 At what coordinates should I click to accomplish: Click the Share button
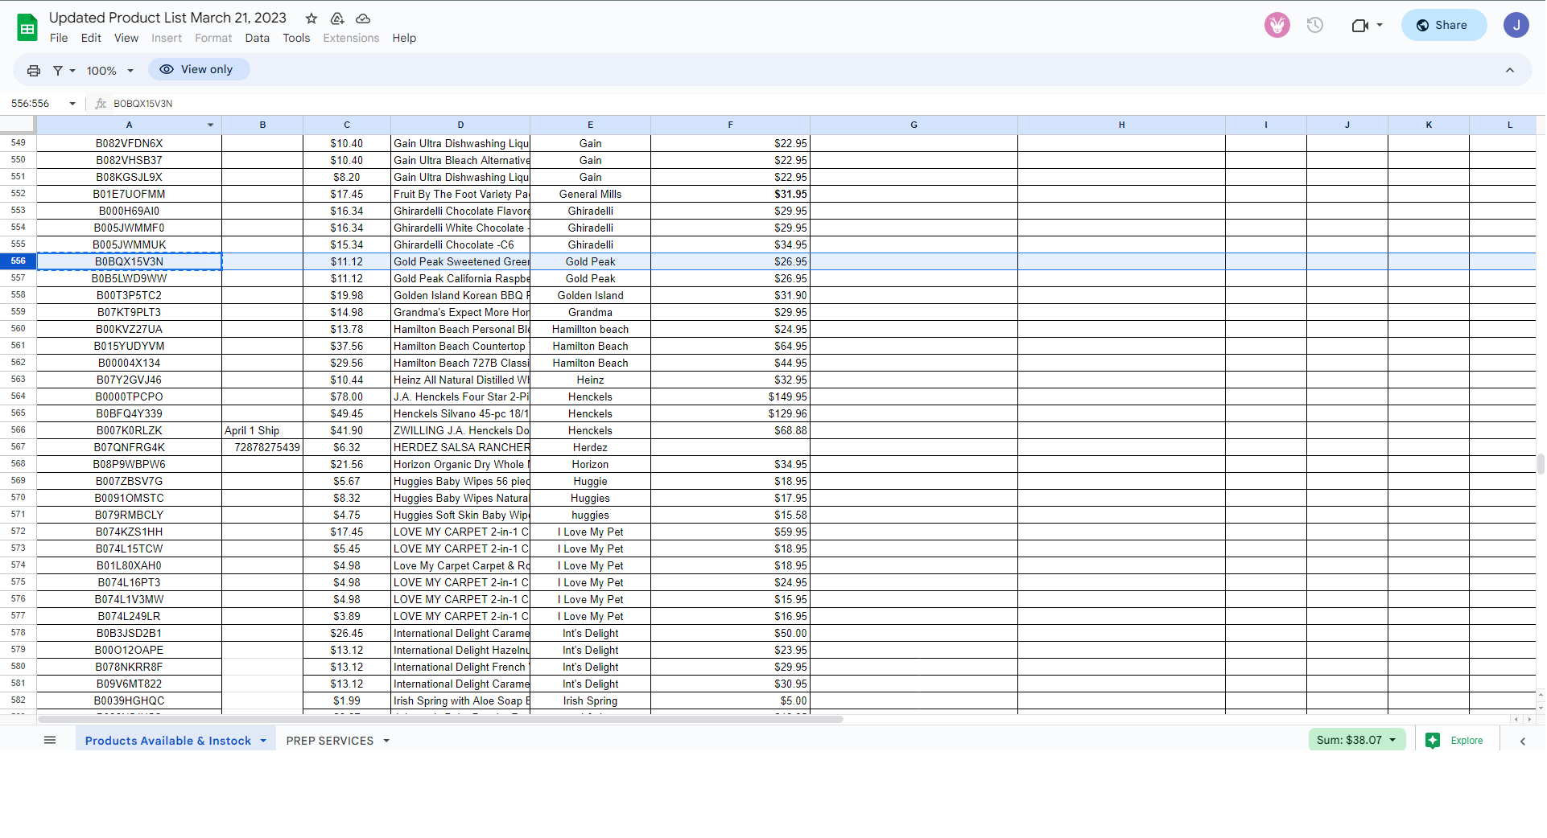coord(1443,25)
